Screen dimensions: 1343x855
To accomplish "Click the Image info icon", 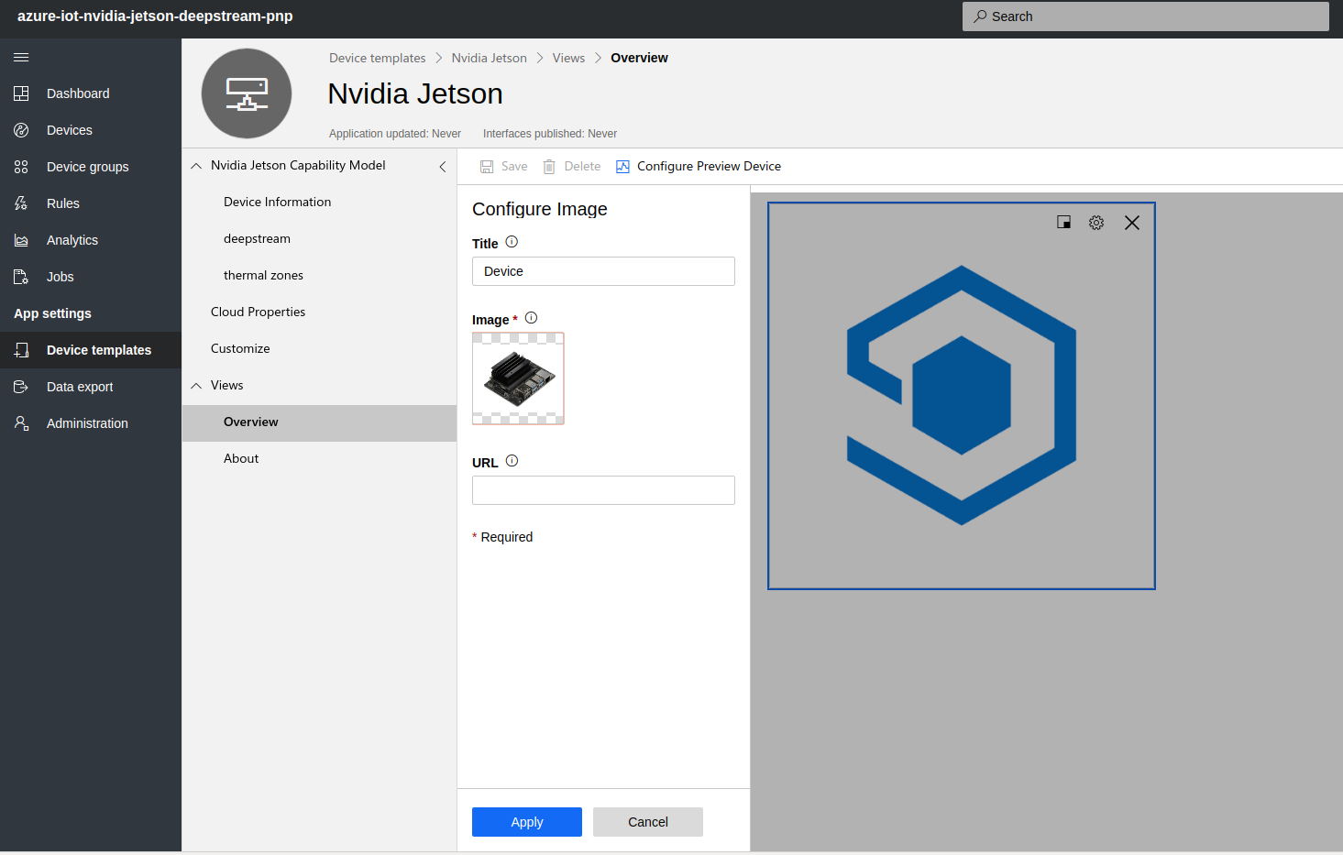I will [x=531, y=318].
